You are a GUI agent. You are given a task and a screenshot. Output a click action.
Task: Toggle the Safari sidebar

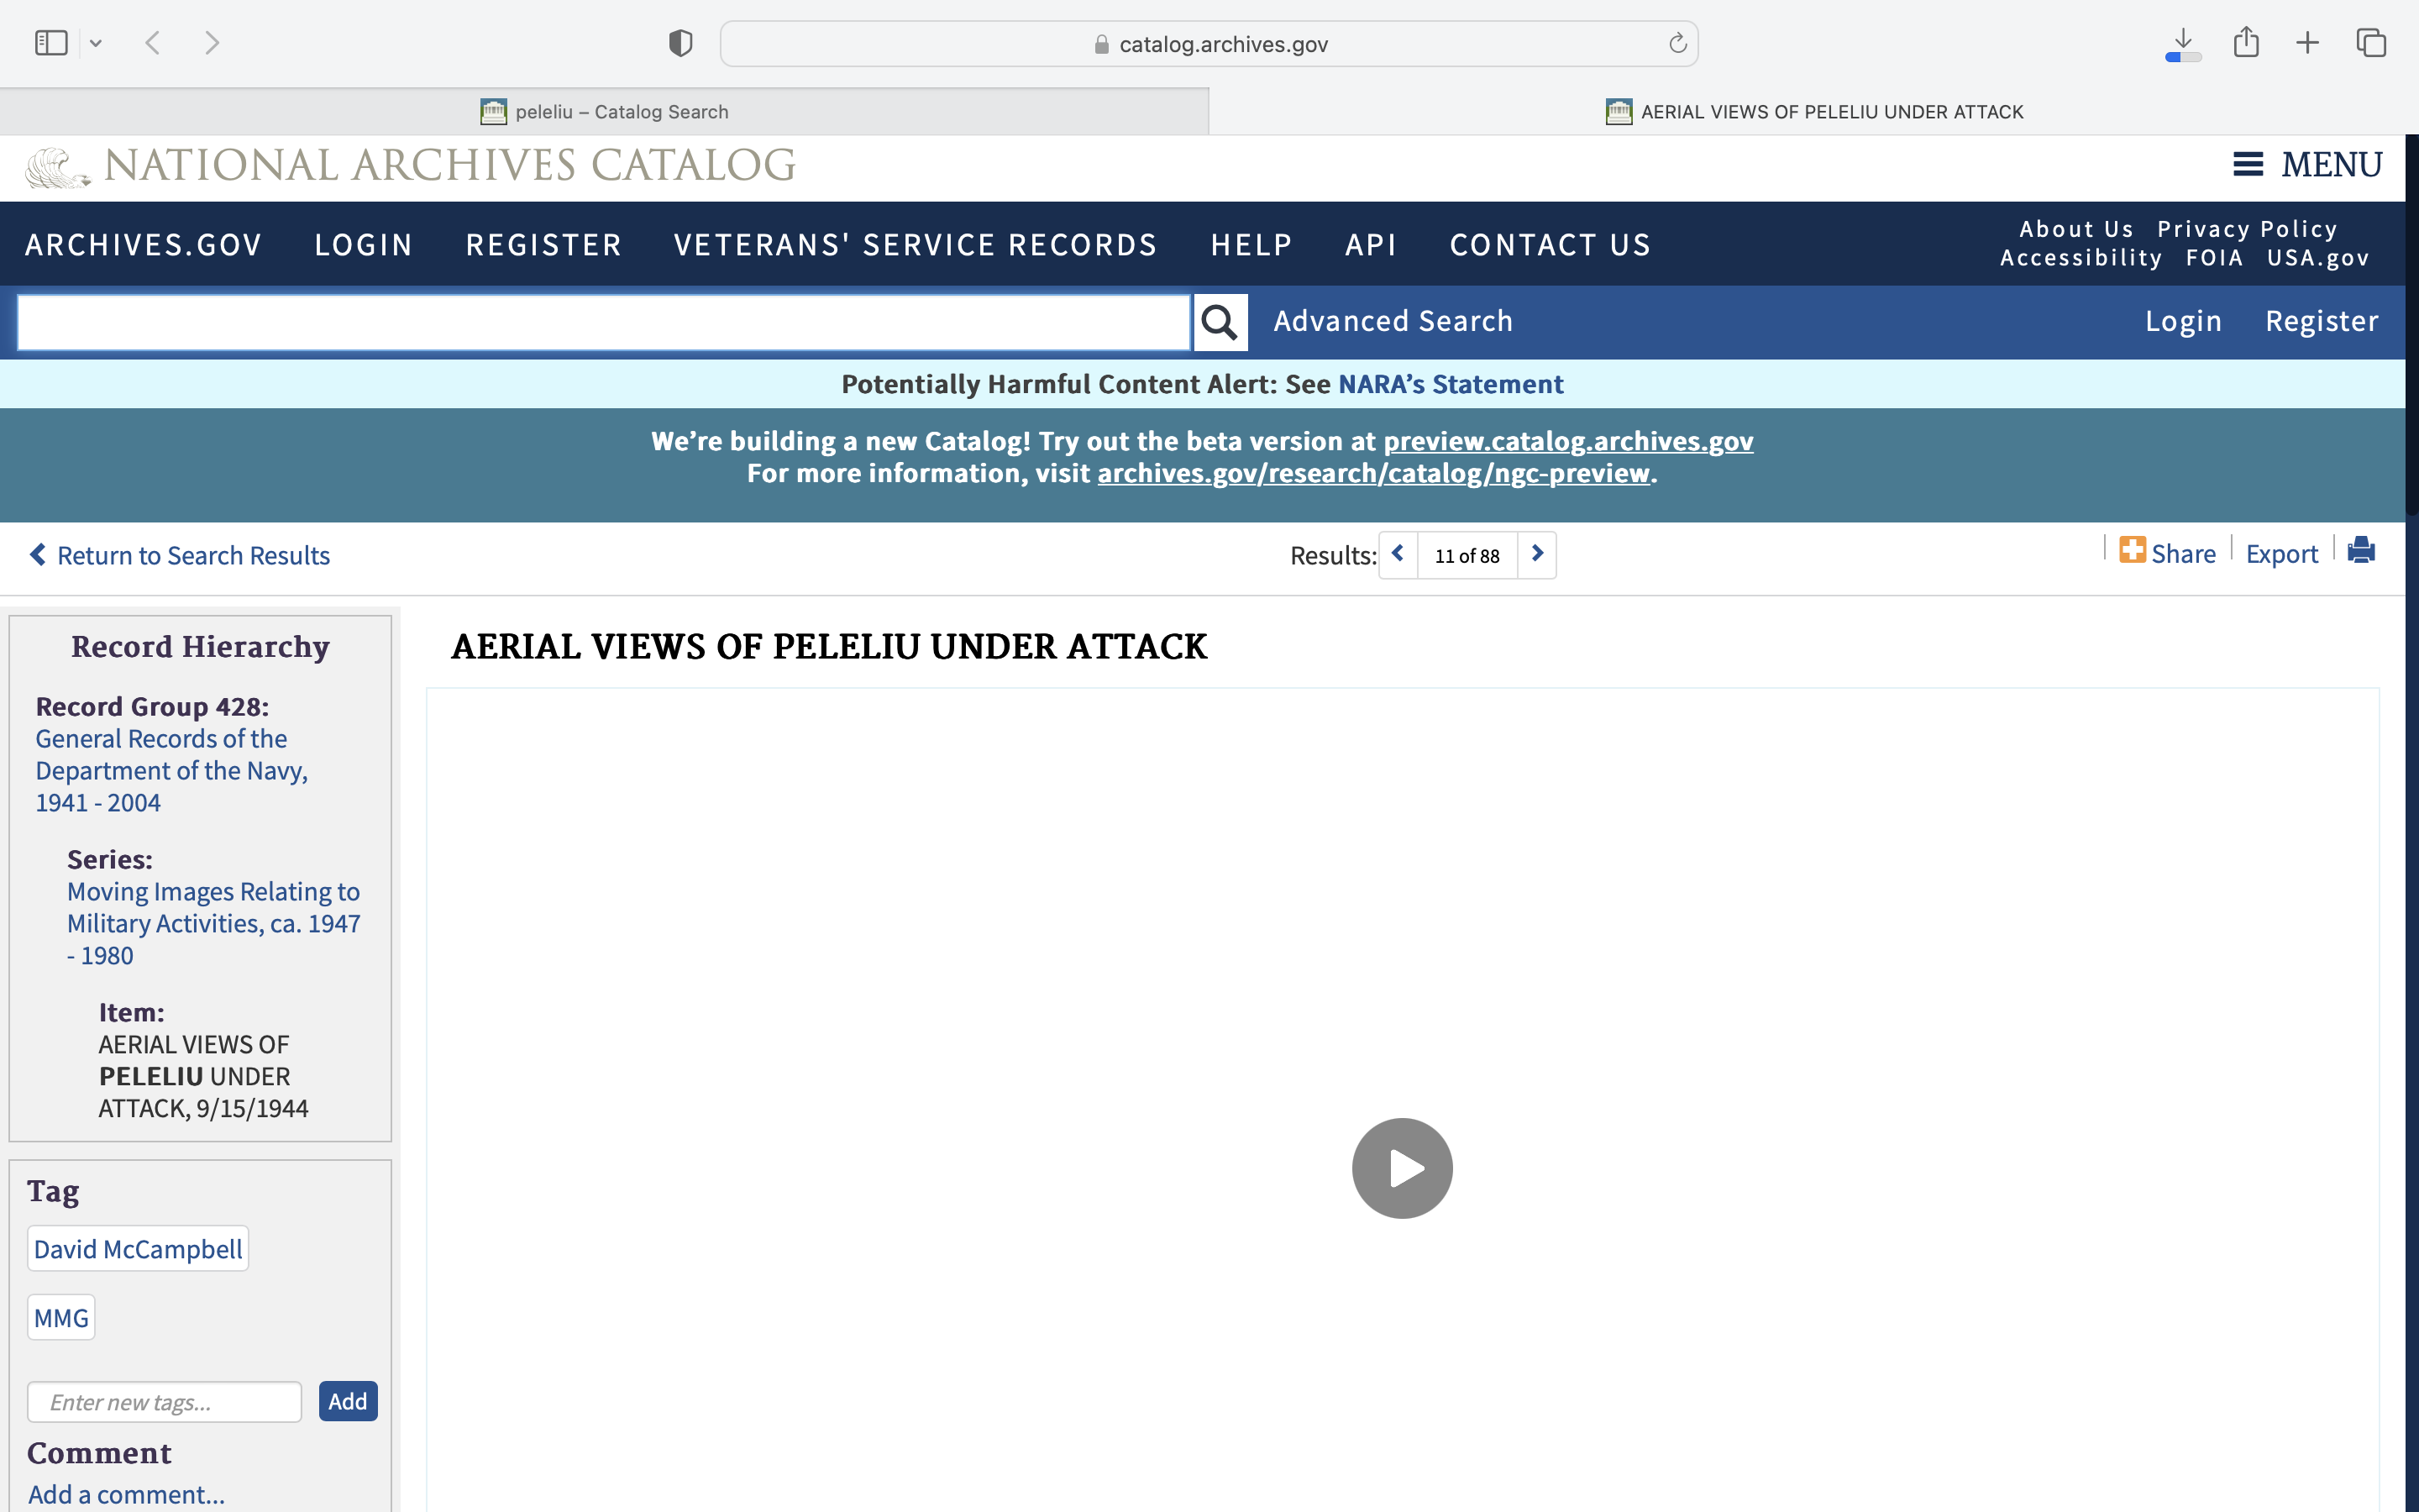(x=51, y=43)
